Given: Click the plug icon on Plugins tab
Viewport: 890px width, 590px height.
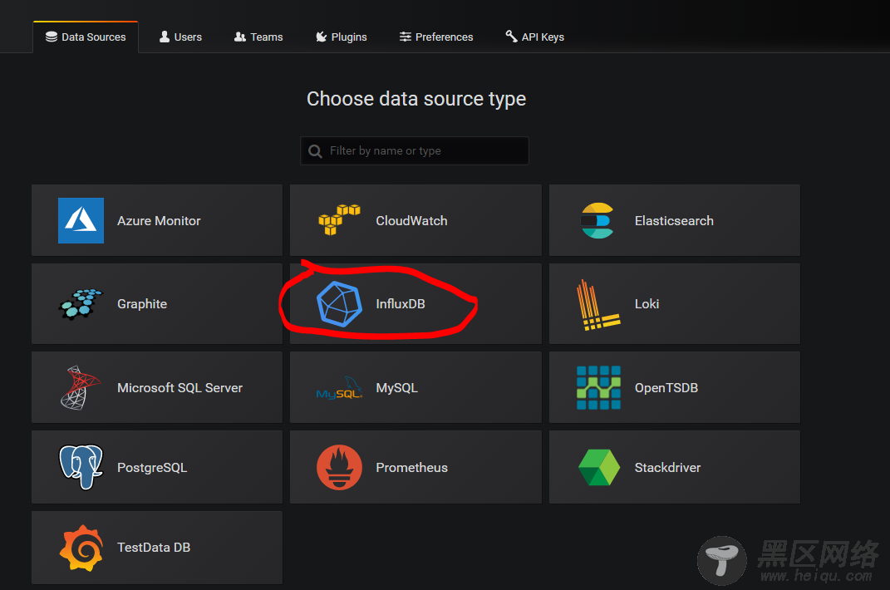Looking at the screenshot, I should point(322,37).
